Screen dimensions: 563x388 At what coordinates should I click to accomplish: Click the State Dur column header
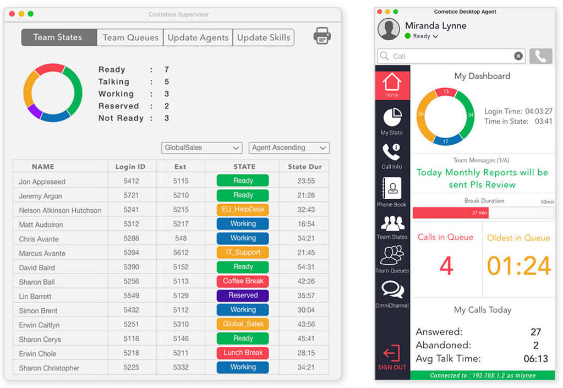pos(305,167)
